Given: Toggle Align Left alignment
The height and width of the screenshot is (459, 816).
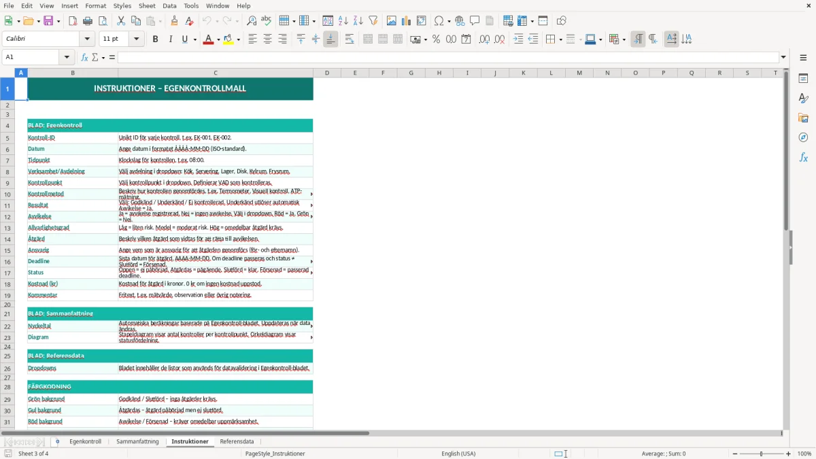Looking at the screenshot, I should (253, 39).
